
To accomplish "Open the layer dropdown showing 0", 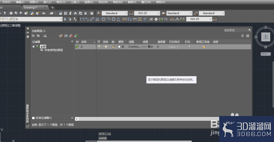I will click(31, 19).
